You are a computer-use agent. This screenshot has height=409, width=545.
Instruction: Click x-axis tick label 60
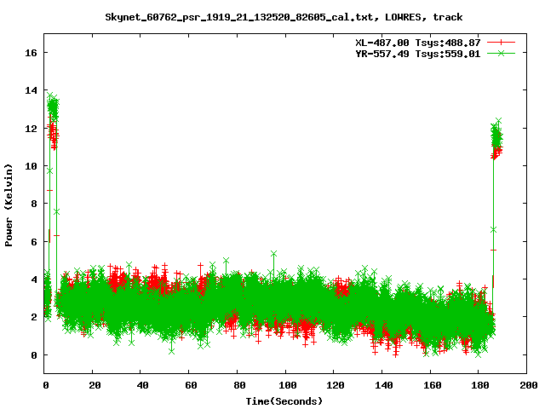(x=191, y=385)
